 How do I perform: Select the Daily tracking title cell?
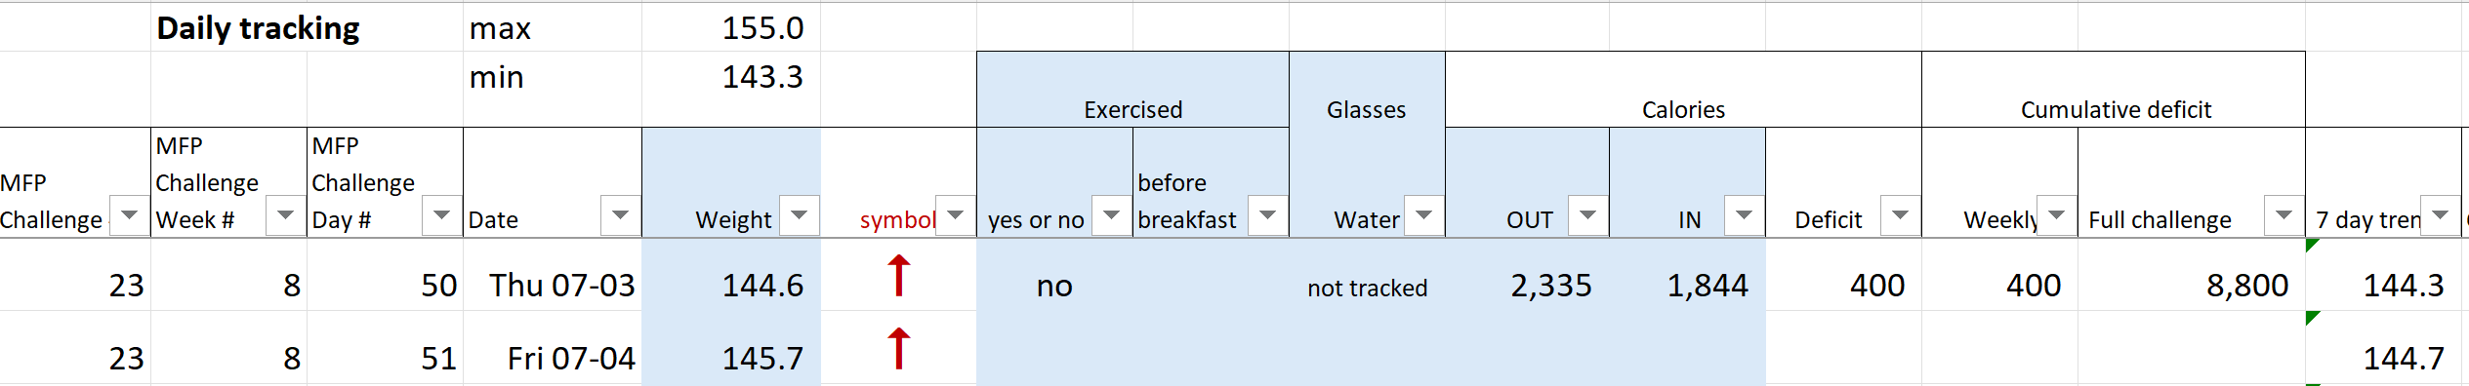pyautogui.click(x=258, y=27)
